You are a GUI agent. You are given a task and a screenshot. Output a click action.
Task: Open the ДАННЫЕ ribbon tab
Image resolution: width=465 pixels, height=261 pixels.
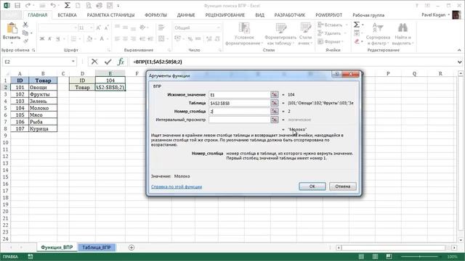186,14
